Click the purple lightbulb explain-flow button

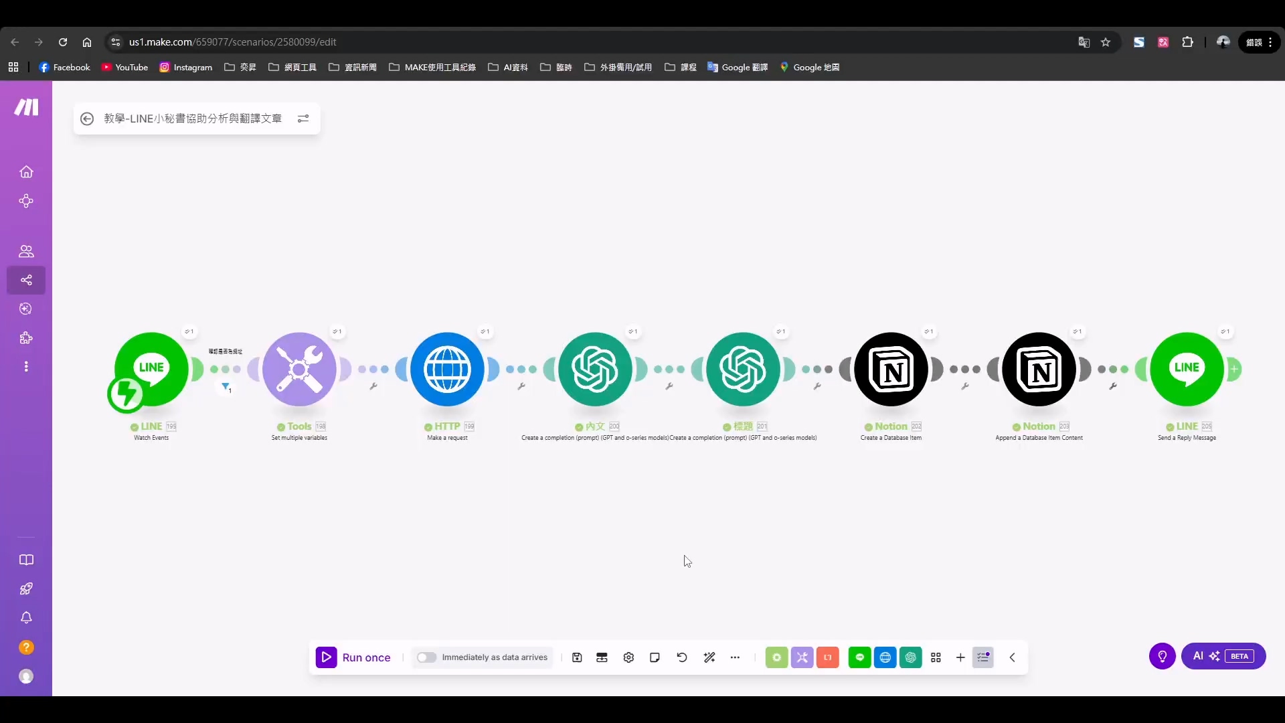click(1163, 656)
